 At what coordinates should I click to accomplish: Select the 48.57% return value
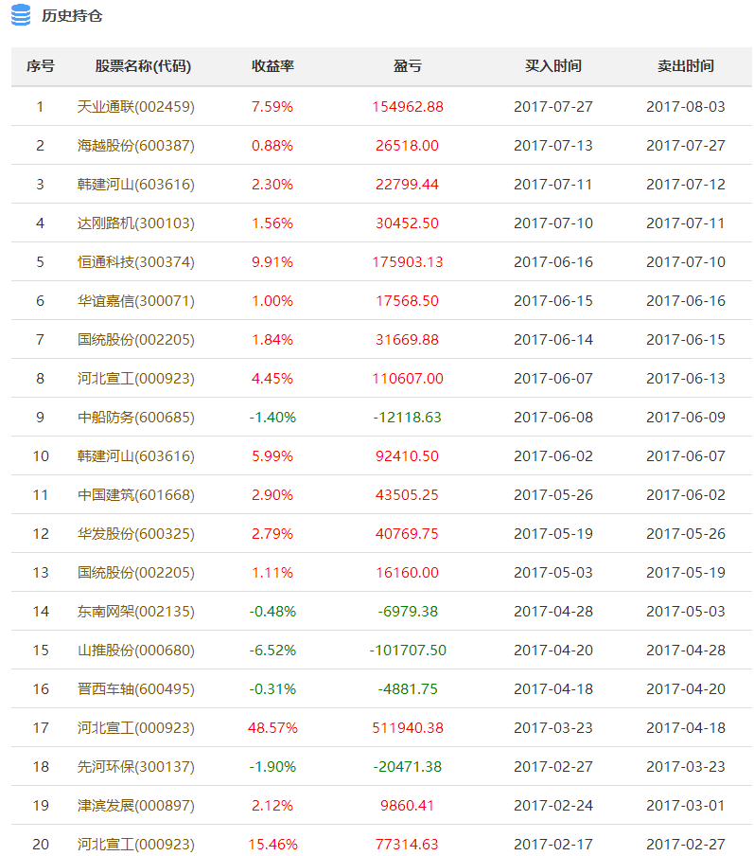272,727
